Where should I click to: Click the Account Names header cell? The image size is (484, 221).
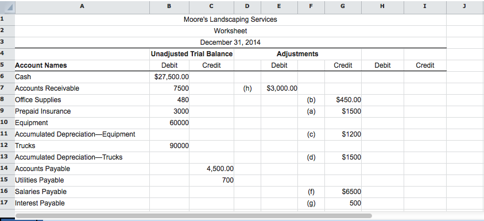click(x=82, y=65)
